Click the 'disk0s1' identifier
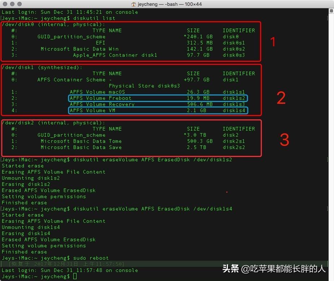Screen dimensions: 334x281 (234, 43)
